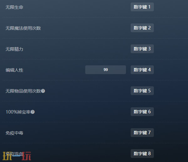
Task: Click the 数字键 7 hotkey button
Action: coord(142,133)
